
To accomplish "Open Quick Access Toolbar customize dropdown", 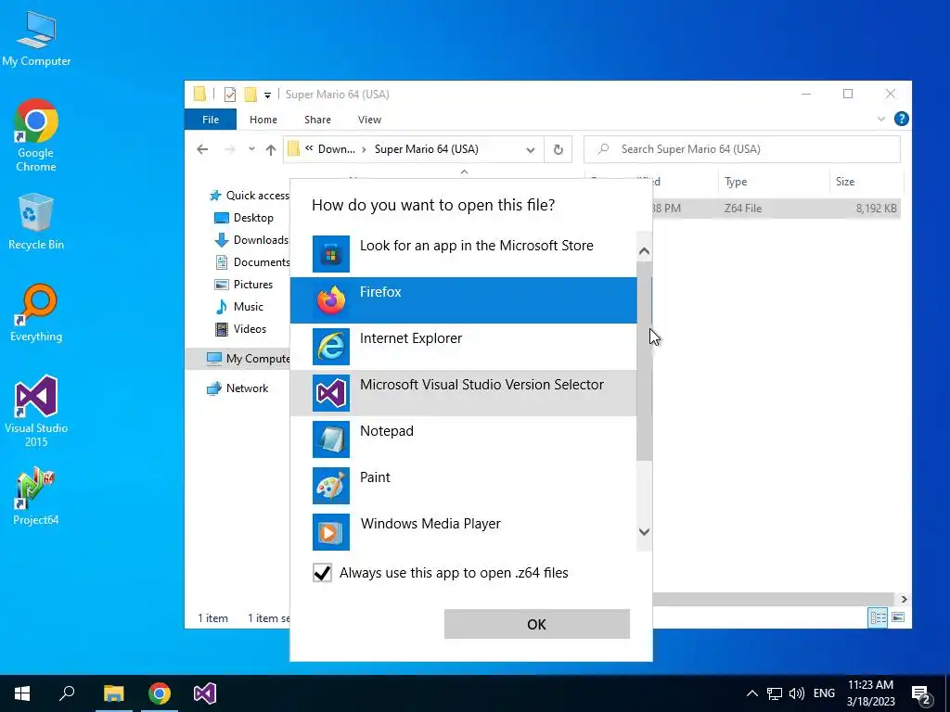I will point(267,95).
